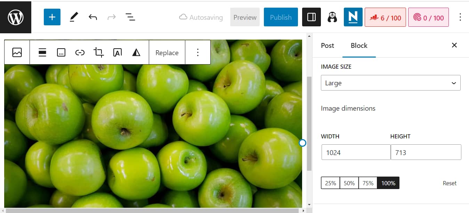Viewport: 469px width, 213px height.
Task: Open the document overview list view
Action: (x=130, y=17)
